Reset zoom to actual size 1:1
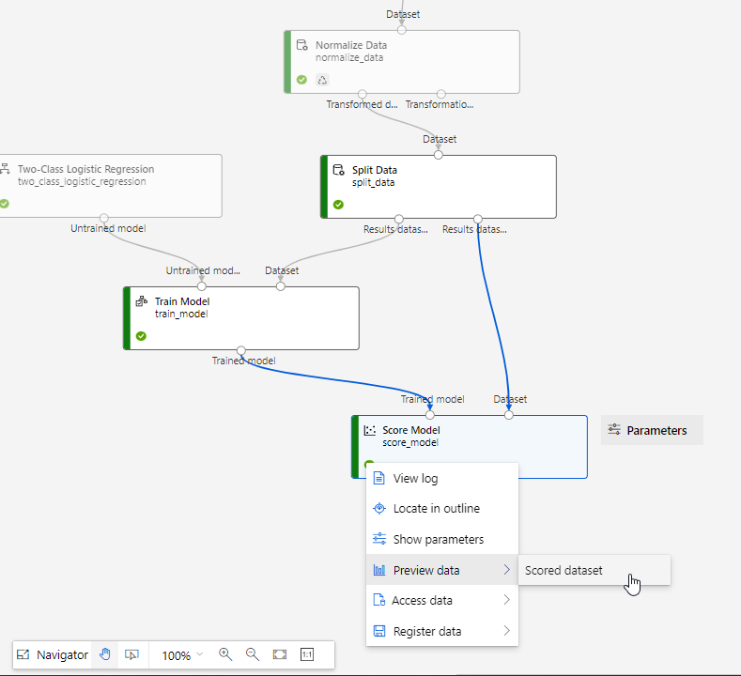 click(x=307, y=654)
